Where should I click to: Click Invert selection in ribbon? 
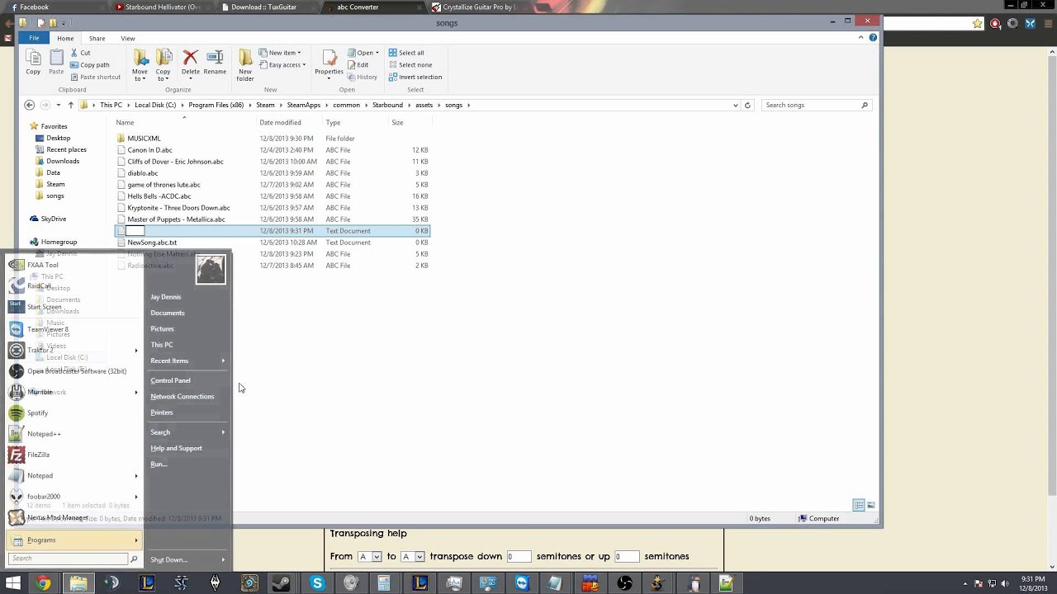[x=415, y=78]
